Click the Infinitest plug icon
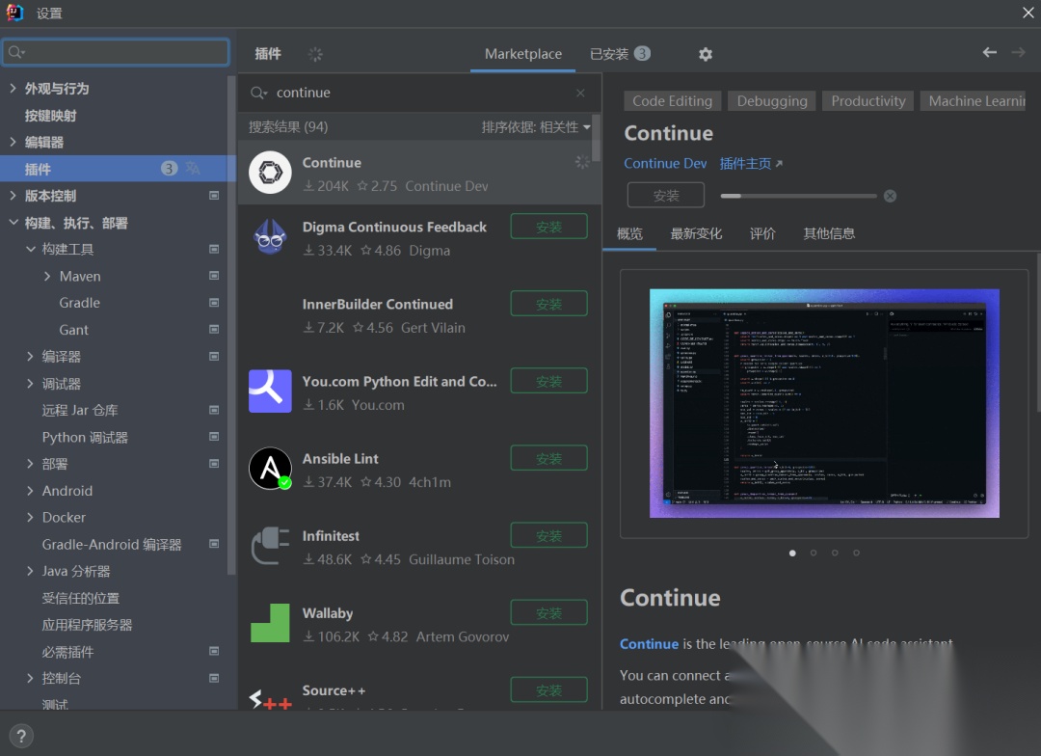The image size is (1041, 756). (x=270, y=546)
